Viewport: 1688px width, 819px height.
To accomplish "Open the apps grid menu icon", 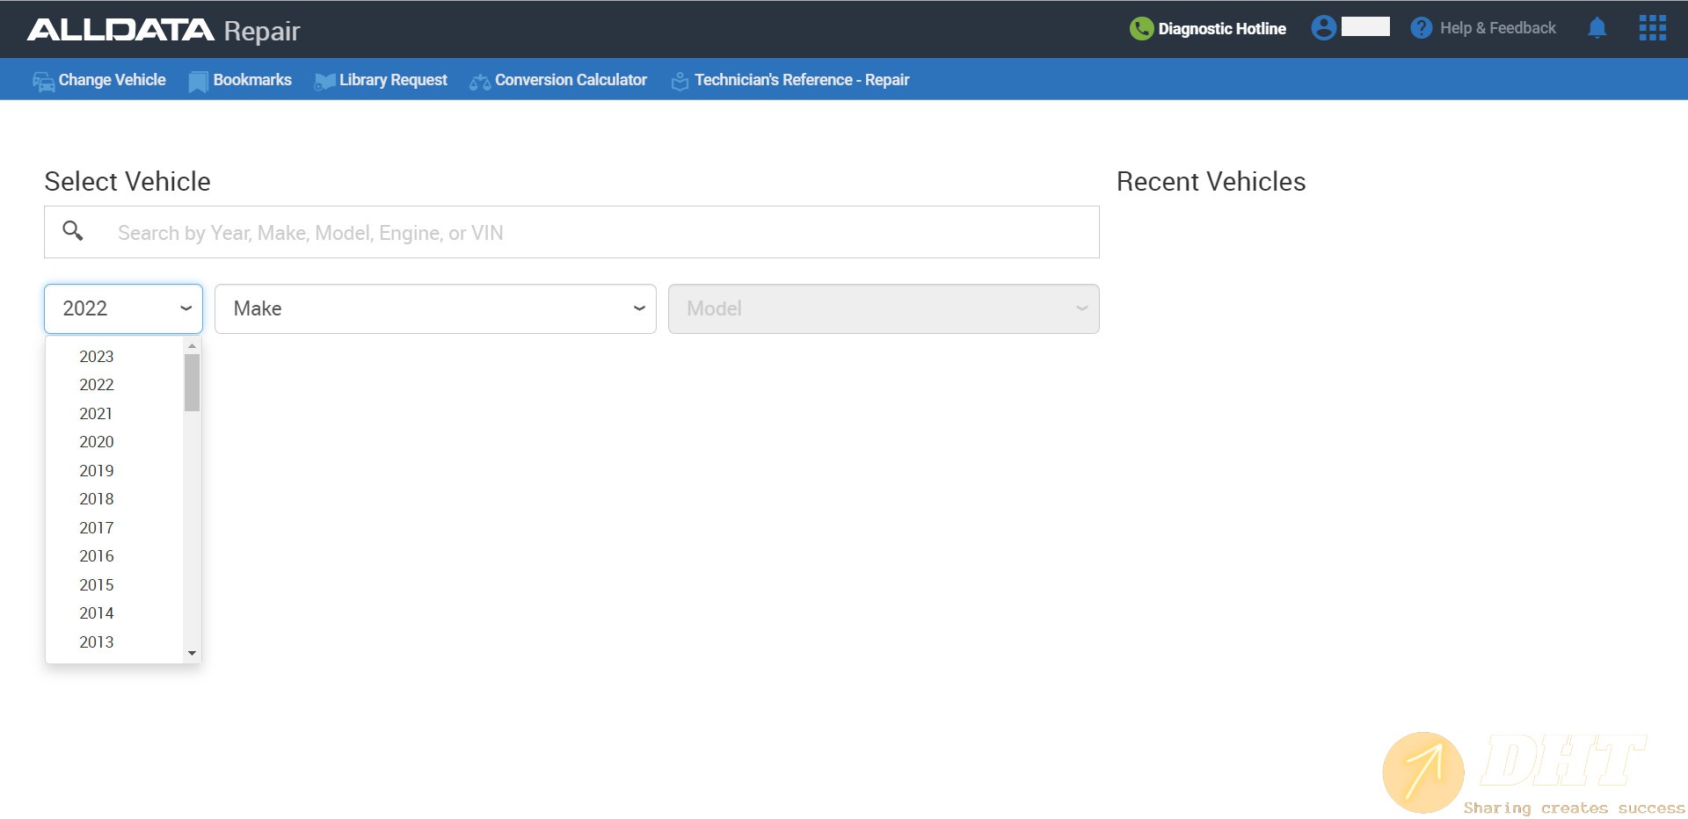I will coord(1653,28).
